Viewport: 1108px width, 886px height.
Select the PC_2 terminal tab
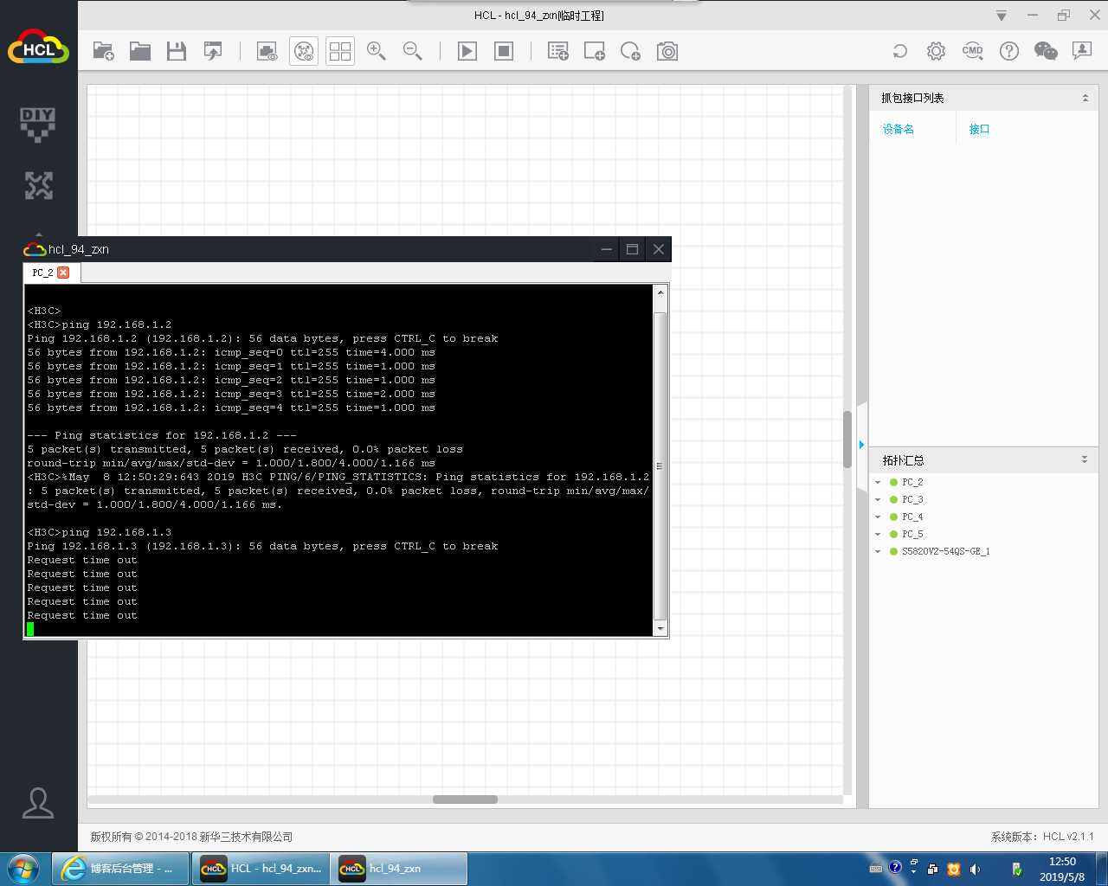click(x=42, y=273)
